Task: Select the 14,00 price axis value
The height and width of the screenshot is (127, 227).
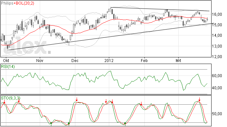Action: point(217,35)
